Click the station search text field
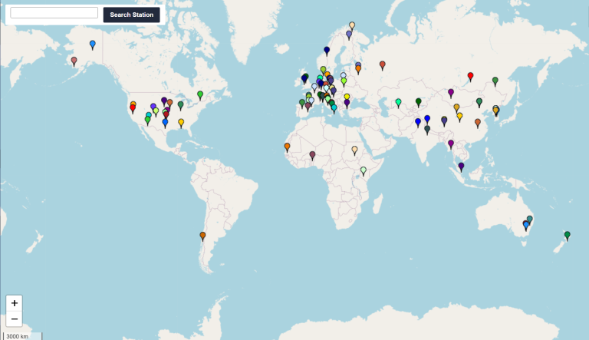The image size is (589, 340). tap(54, 13)
